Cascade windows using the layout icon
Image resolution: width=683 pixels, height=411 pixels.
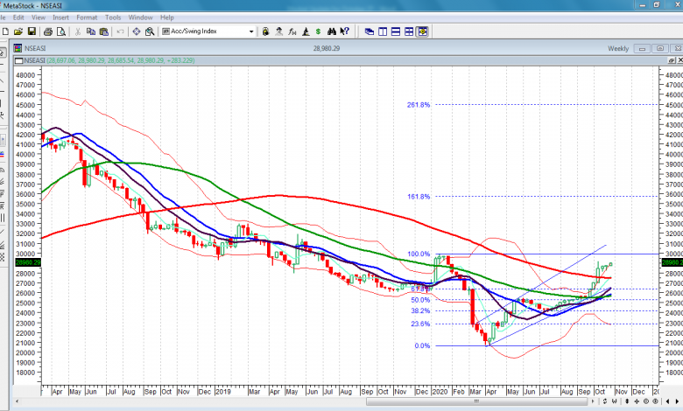pos(370,31)
